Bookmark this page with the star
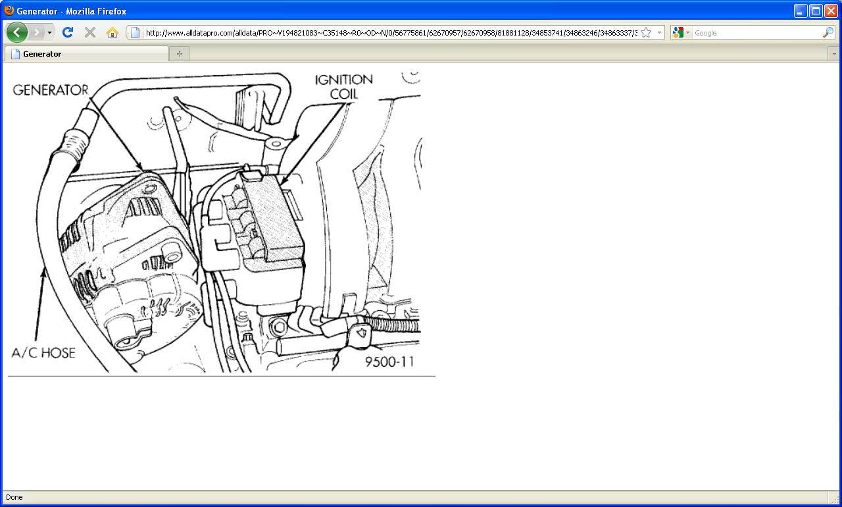Screen dimensions: 842x507 pyautogui.click(x=646, y=32)
